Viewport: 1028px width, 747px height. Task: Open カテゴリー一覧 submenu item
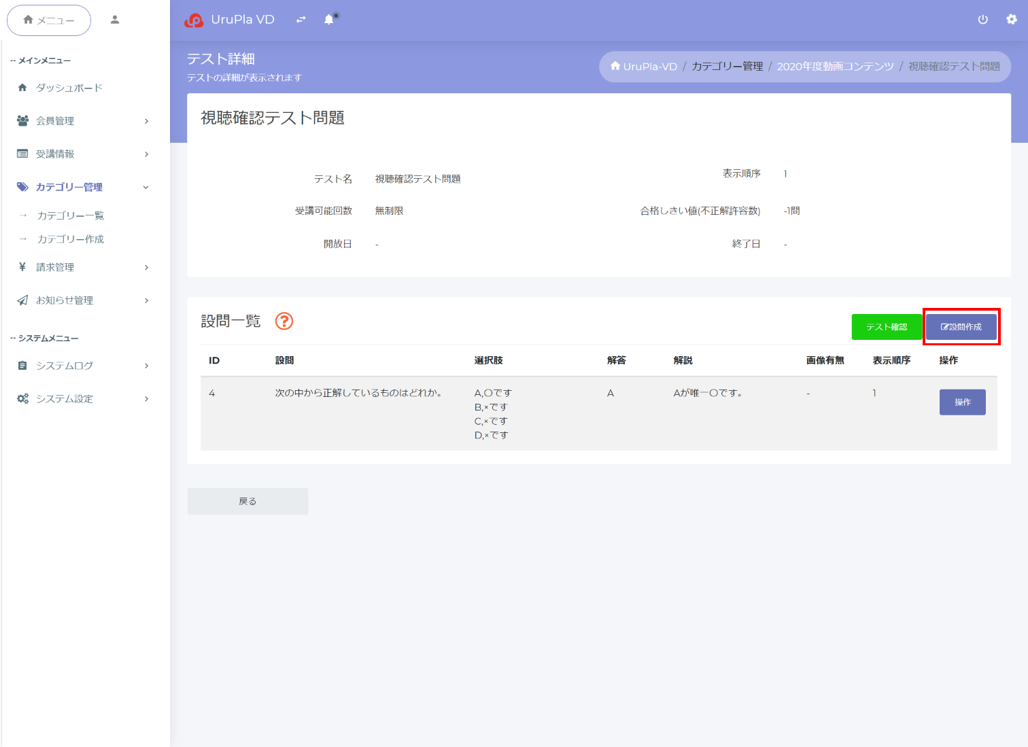tap(71, 215)
